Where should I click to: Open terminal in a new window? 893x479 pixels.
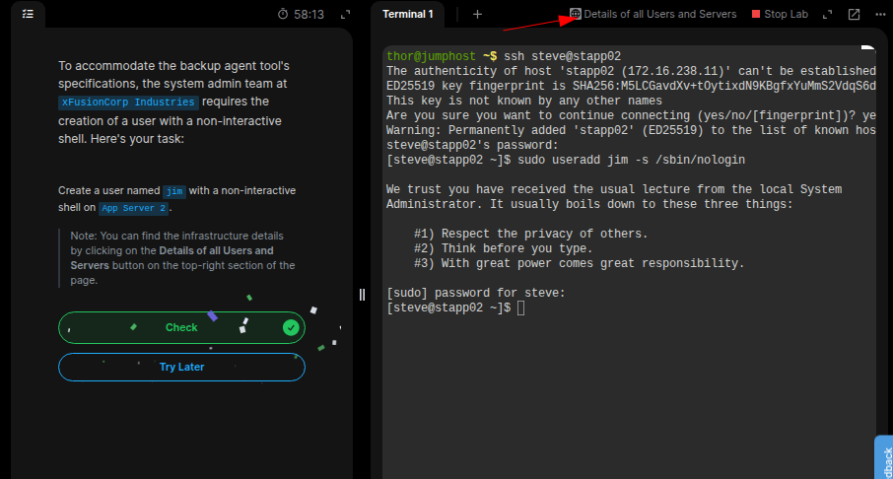tap(854, 15)
